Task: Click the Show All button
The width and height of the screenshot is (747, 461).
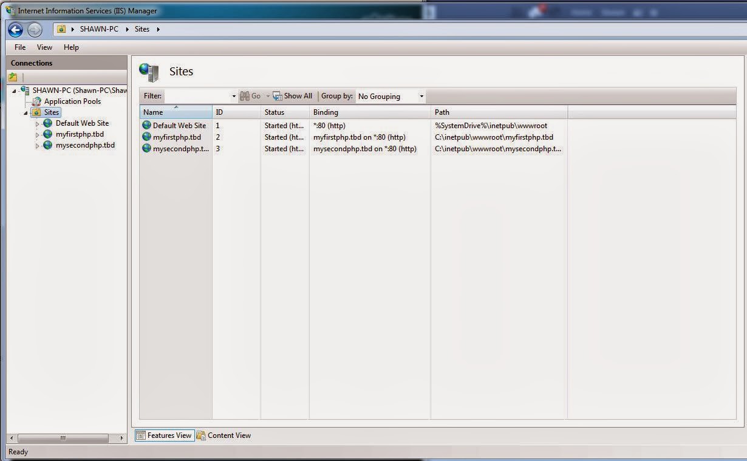Action: click(292, 95)
